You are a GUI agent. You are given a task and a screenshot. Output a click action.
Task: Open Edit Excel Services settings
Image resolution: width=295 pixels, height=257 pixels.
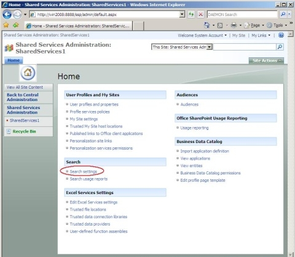point(93,202)
